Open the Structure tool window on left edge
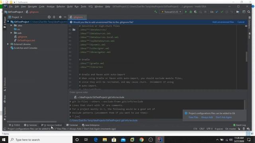Viewport: 255px width, 143px height. (x=5, y=84)
